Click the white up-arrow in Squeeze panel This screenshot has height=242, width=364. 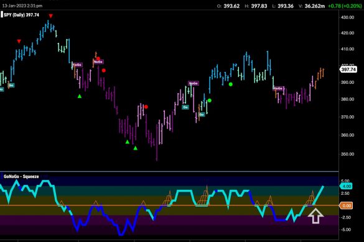pos(315,215)
